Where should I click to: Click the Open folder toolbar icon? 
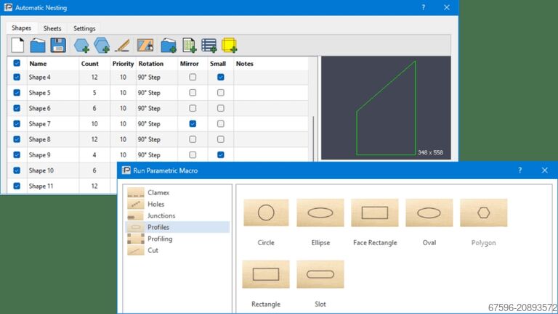pos(37,45)
